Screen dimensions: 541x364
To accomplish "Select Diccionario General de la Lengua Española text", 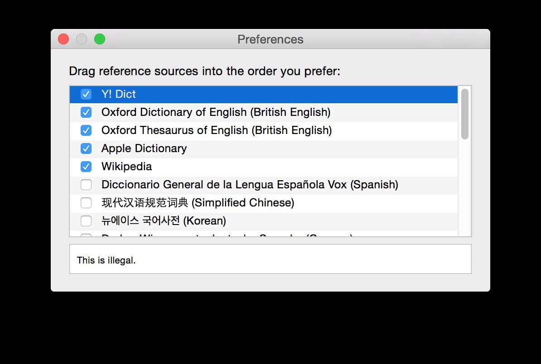I will point(250,185).
